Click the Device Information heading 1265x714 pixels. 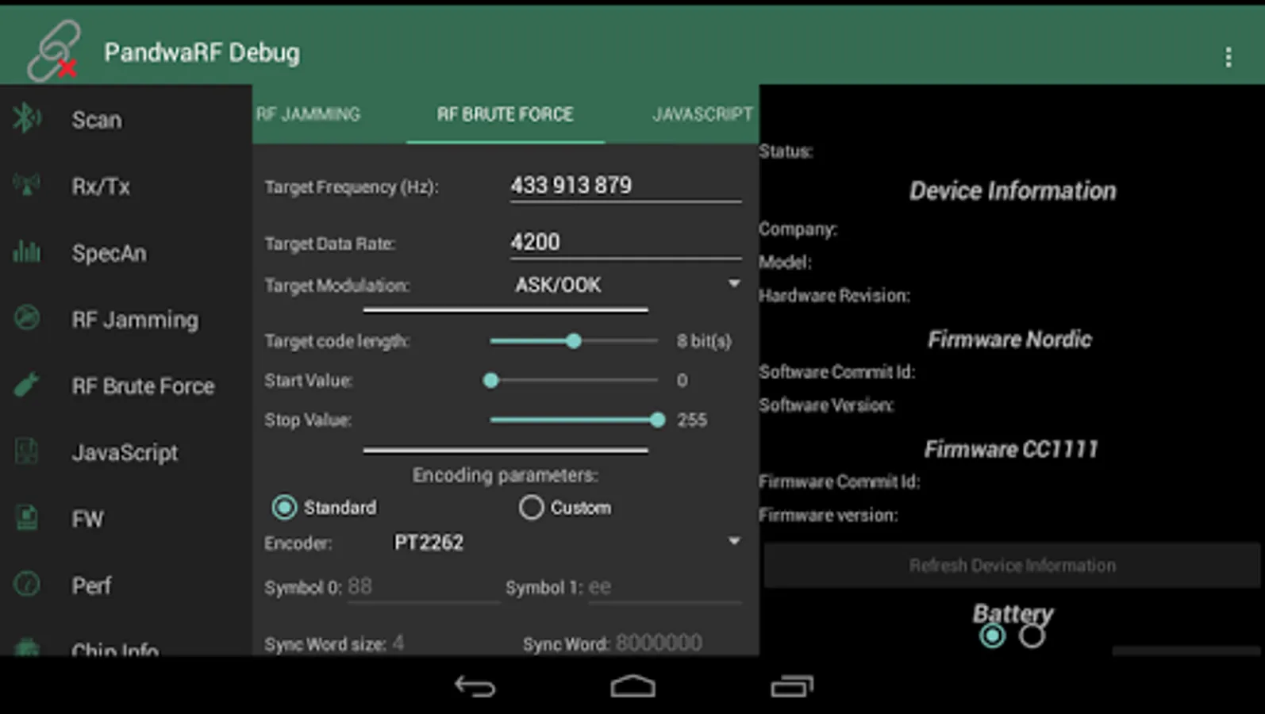[1013, 190]
